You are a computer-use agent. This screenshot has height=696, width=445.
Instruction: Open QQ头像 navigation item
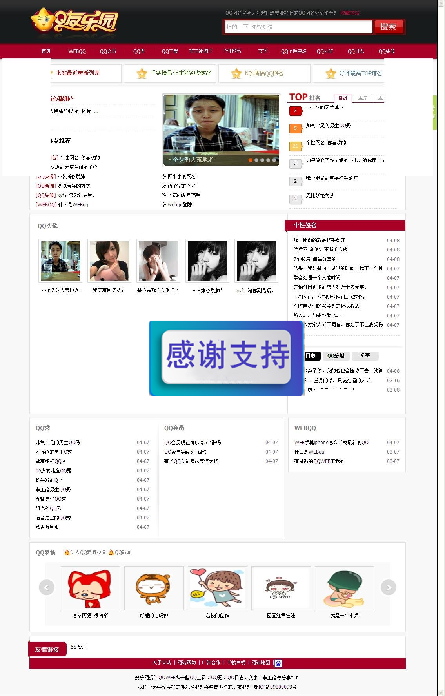[x=387, y=51]
